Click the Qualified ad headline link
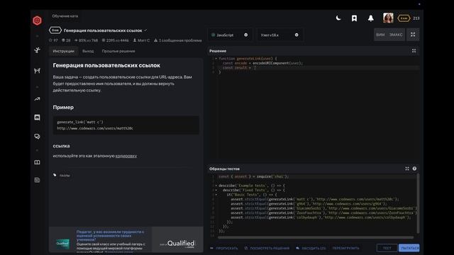The image size is (454, 255). (x=111, y=236)
